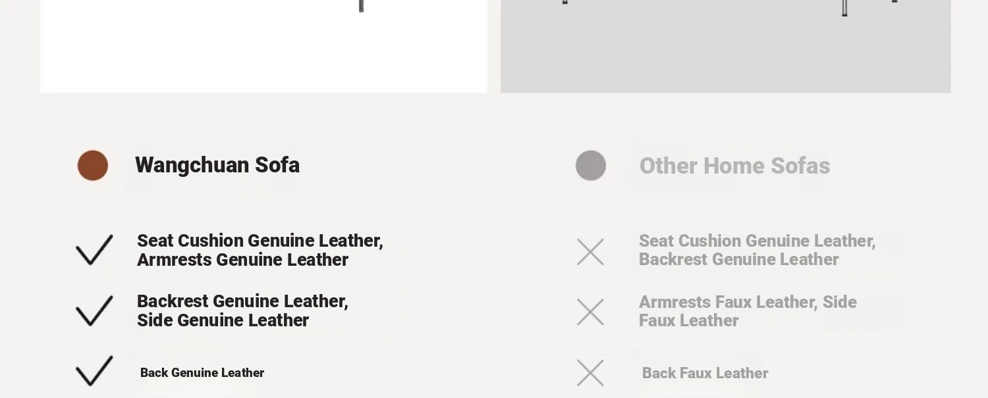
Task: Select the Wangchuan Sofa heading
Action: tap(217, 165)
